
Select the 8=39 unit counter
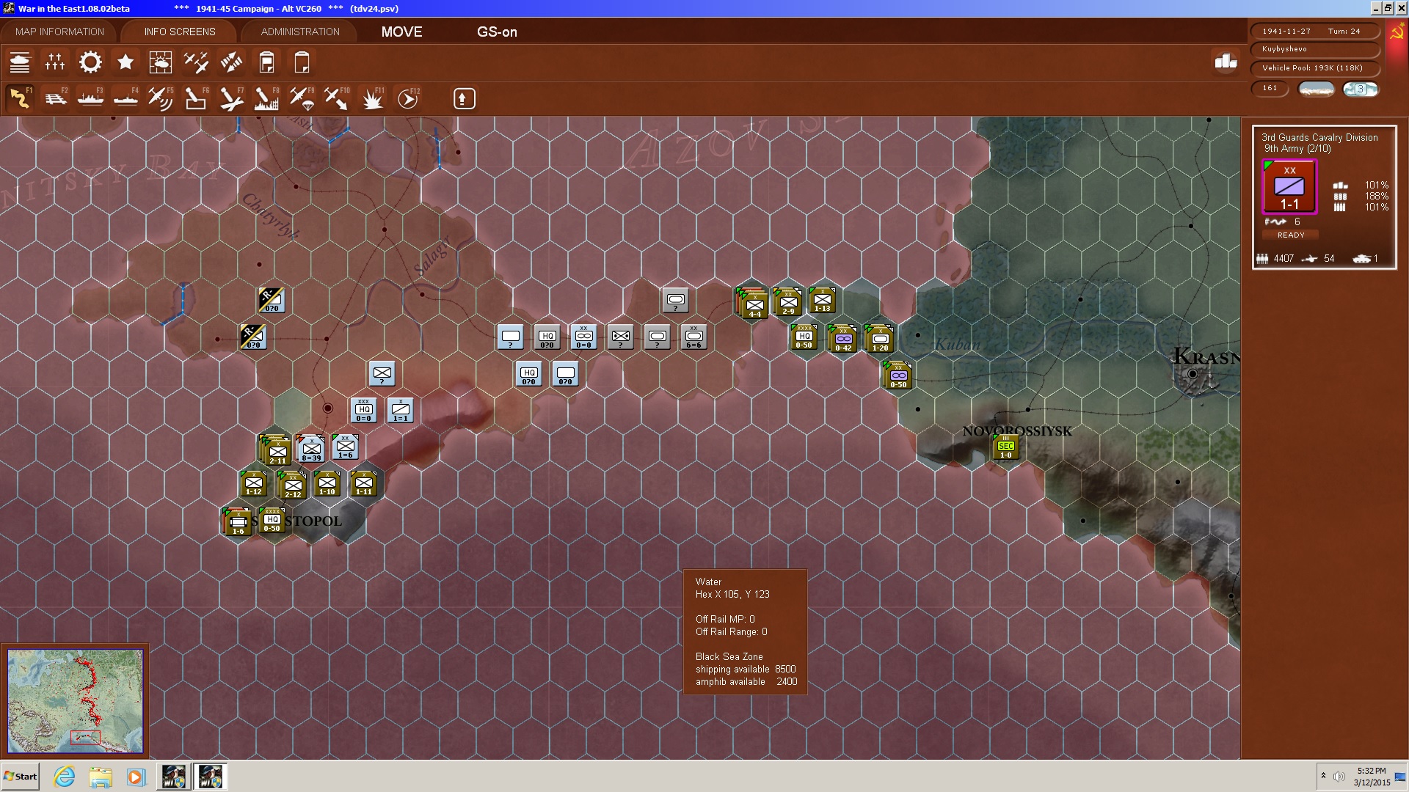pyautogui.click(x=311, y=449)
